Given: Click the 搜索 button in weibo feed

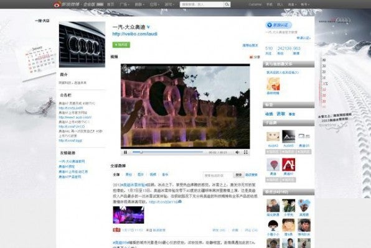Looking at the screenshot, I should click(239, 175).
